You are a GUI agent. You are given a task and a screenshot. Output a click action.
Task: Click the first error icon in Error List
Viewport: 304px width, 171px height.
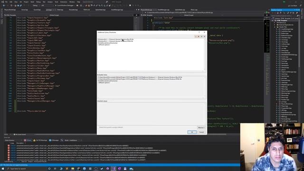(x=9, y=146)
